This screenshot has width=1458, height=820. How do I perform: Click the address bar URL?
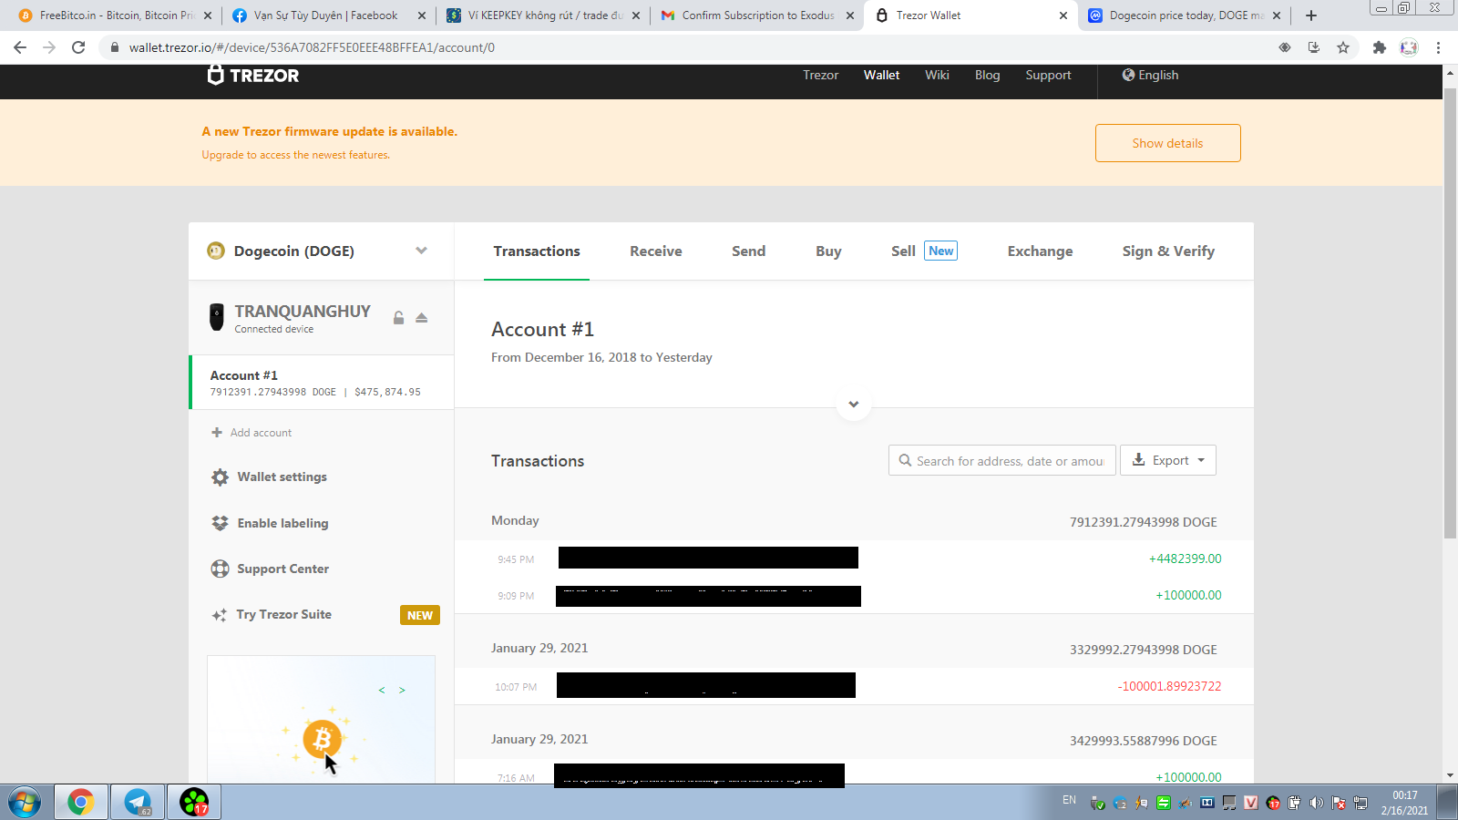[x=312, y=47]
